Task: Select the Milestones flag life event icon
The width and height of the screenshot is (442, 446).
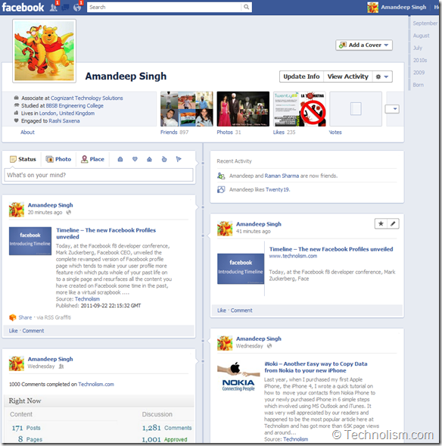Action: coord(179,159)
